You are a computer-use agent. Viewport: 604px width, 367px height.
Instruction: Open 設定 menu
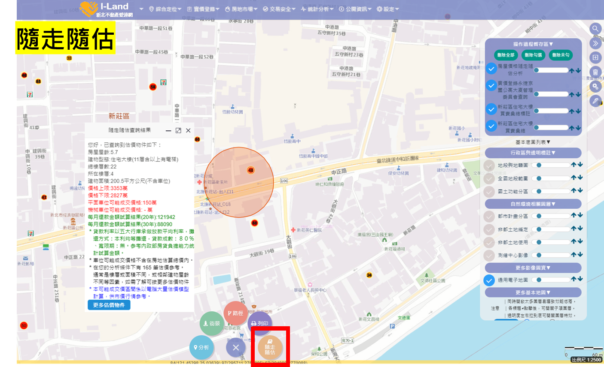point(387,9)
